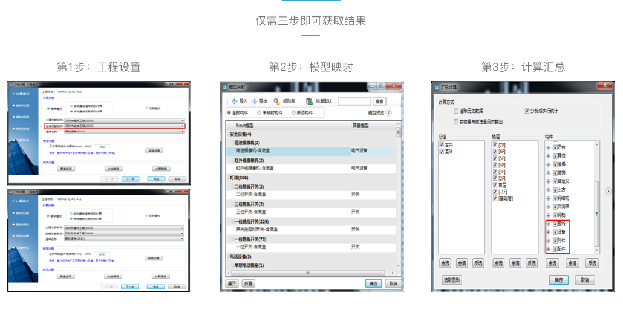Viewport: 623px width, 310px height.
Task: Click 下一步 in the lower 工程设置 window
Action: 130,286
